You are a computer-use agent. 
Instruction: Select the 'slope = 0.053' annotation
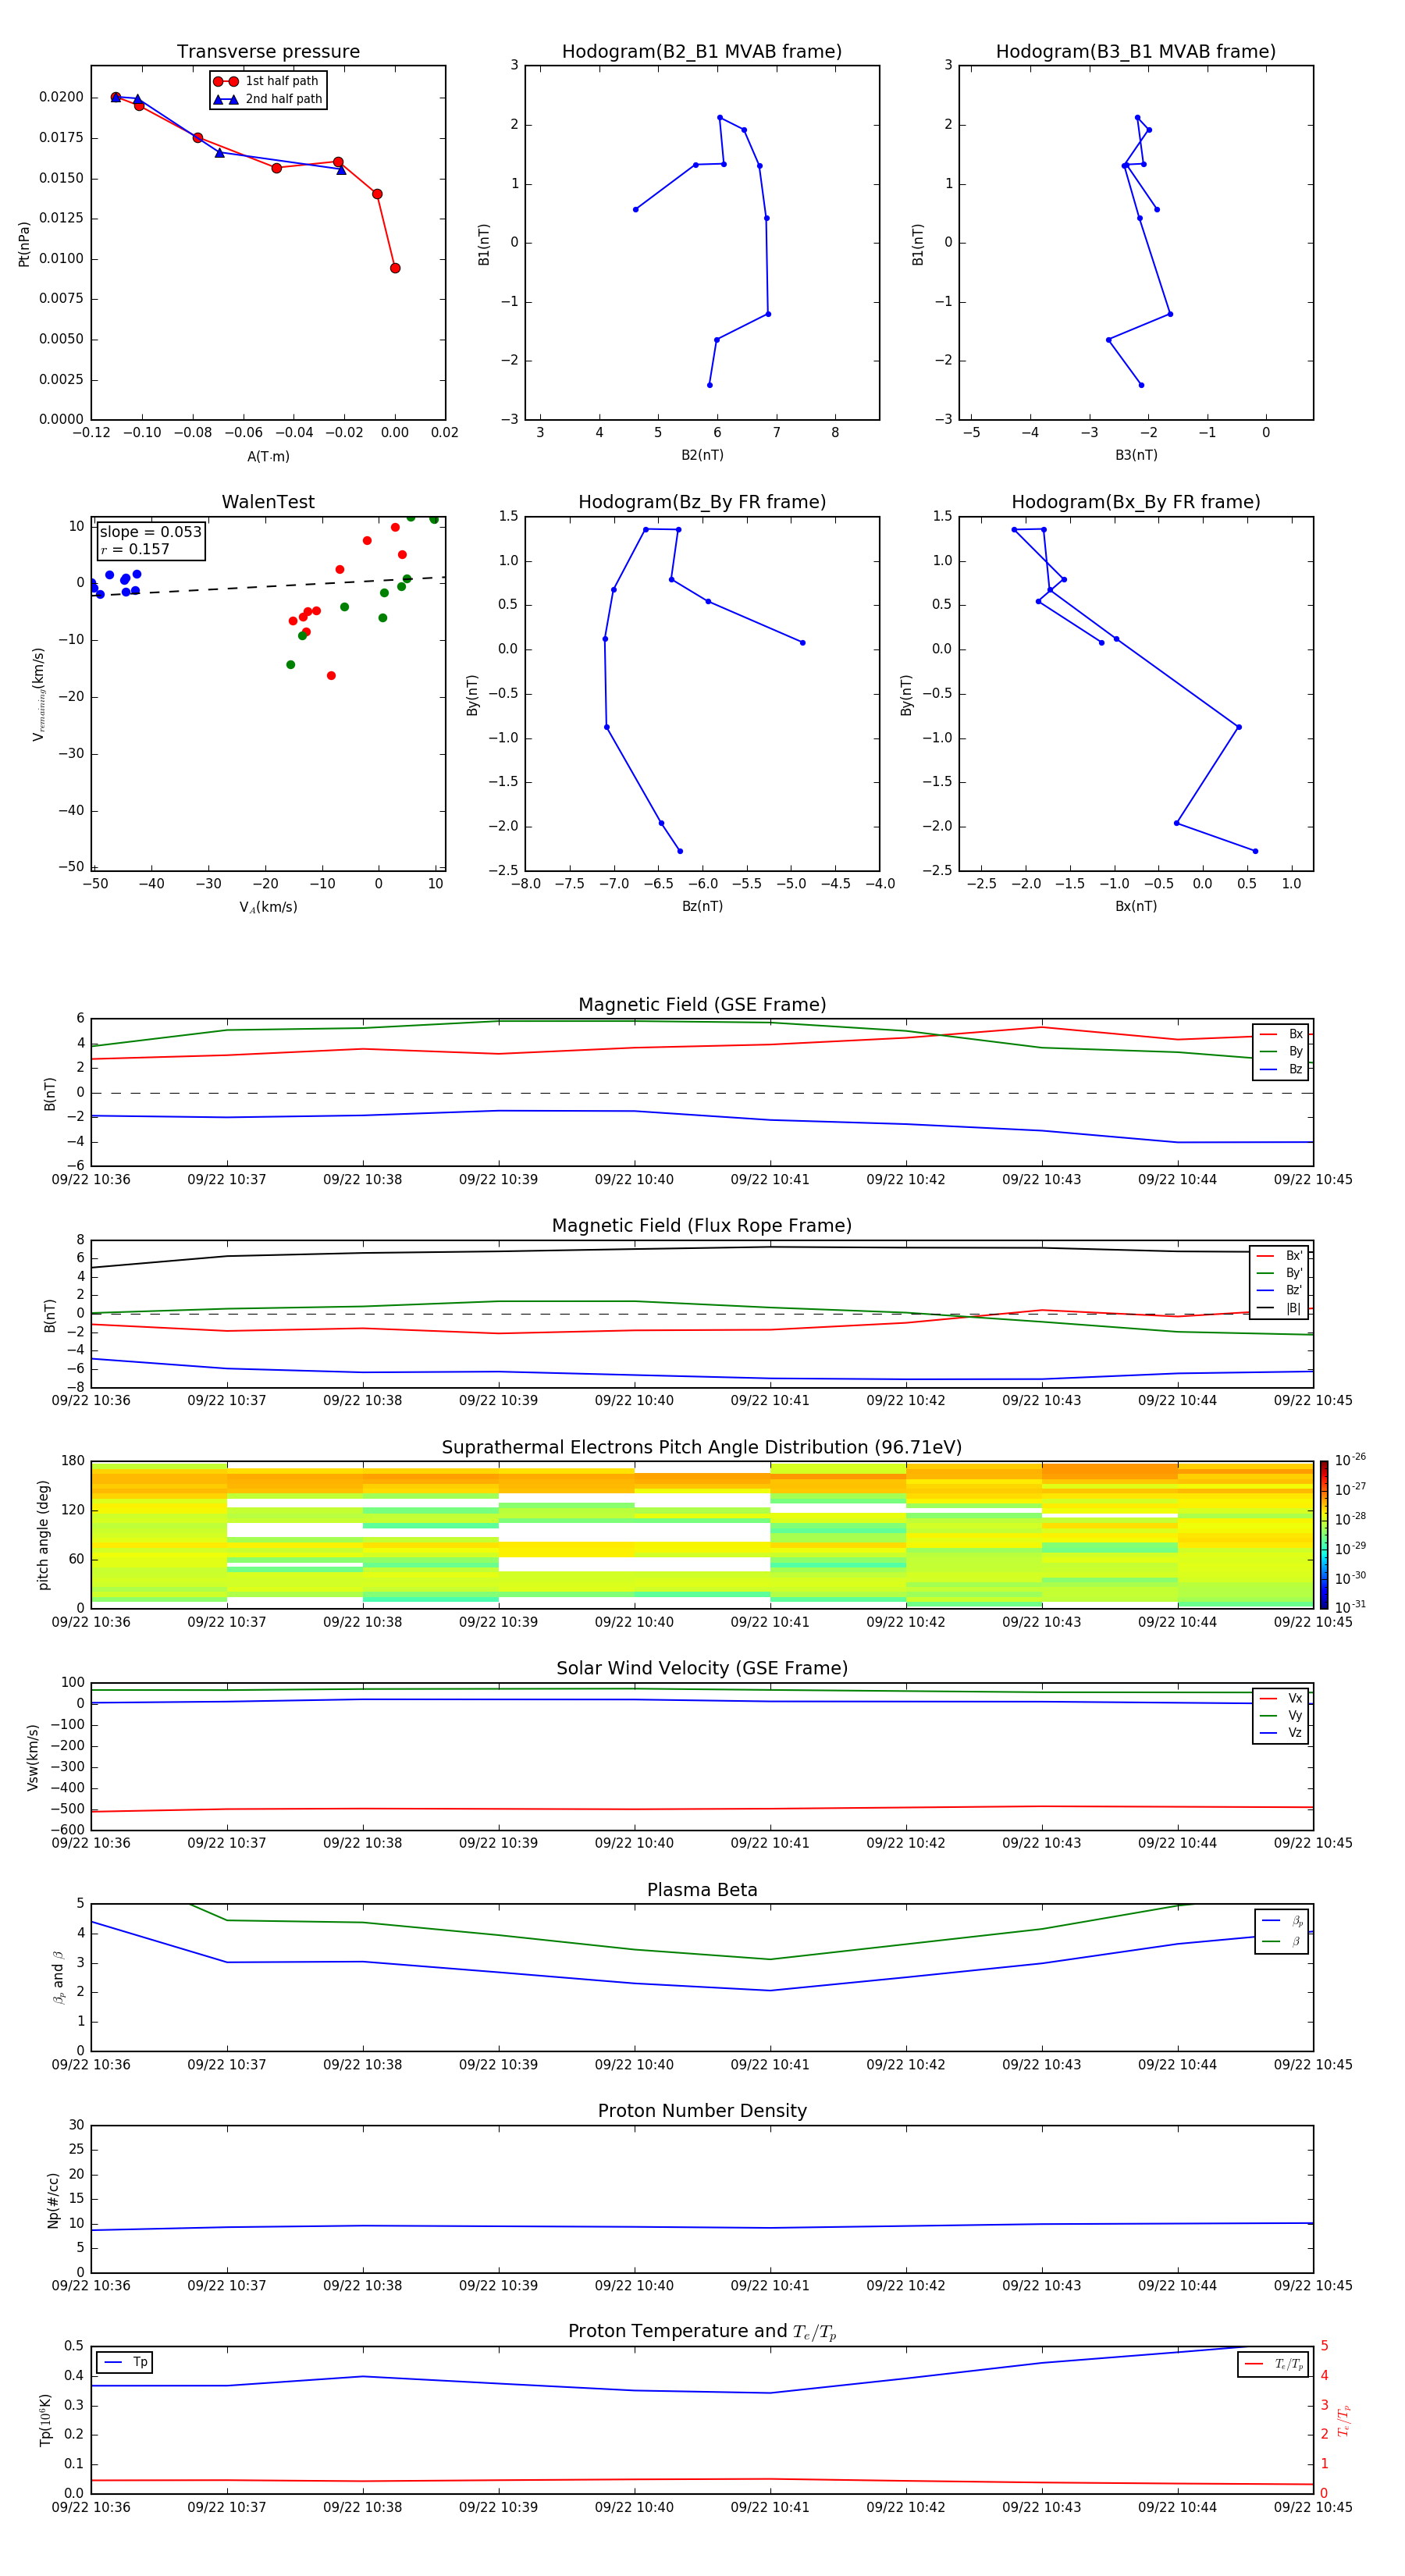tap(150, 532)
